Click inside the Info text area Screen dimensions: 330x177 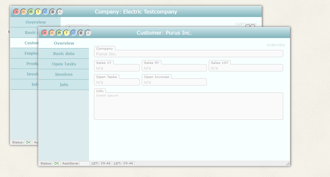pos(188,106)
